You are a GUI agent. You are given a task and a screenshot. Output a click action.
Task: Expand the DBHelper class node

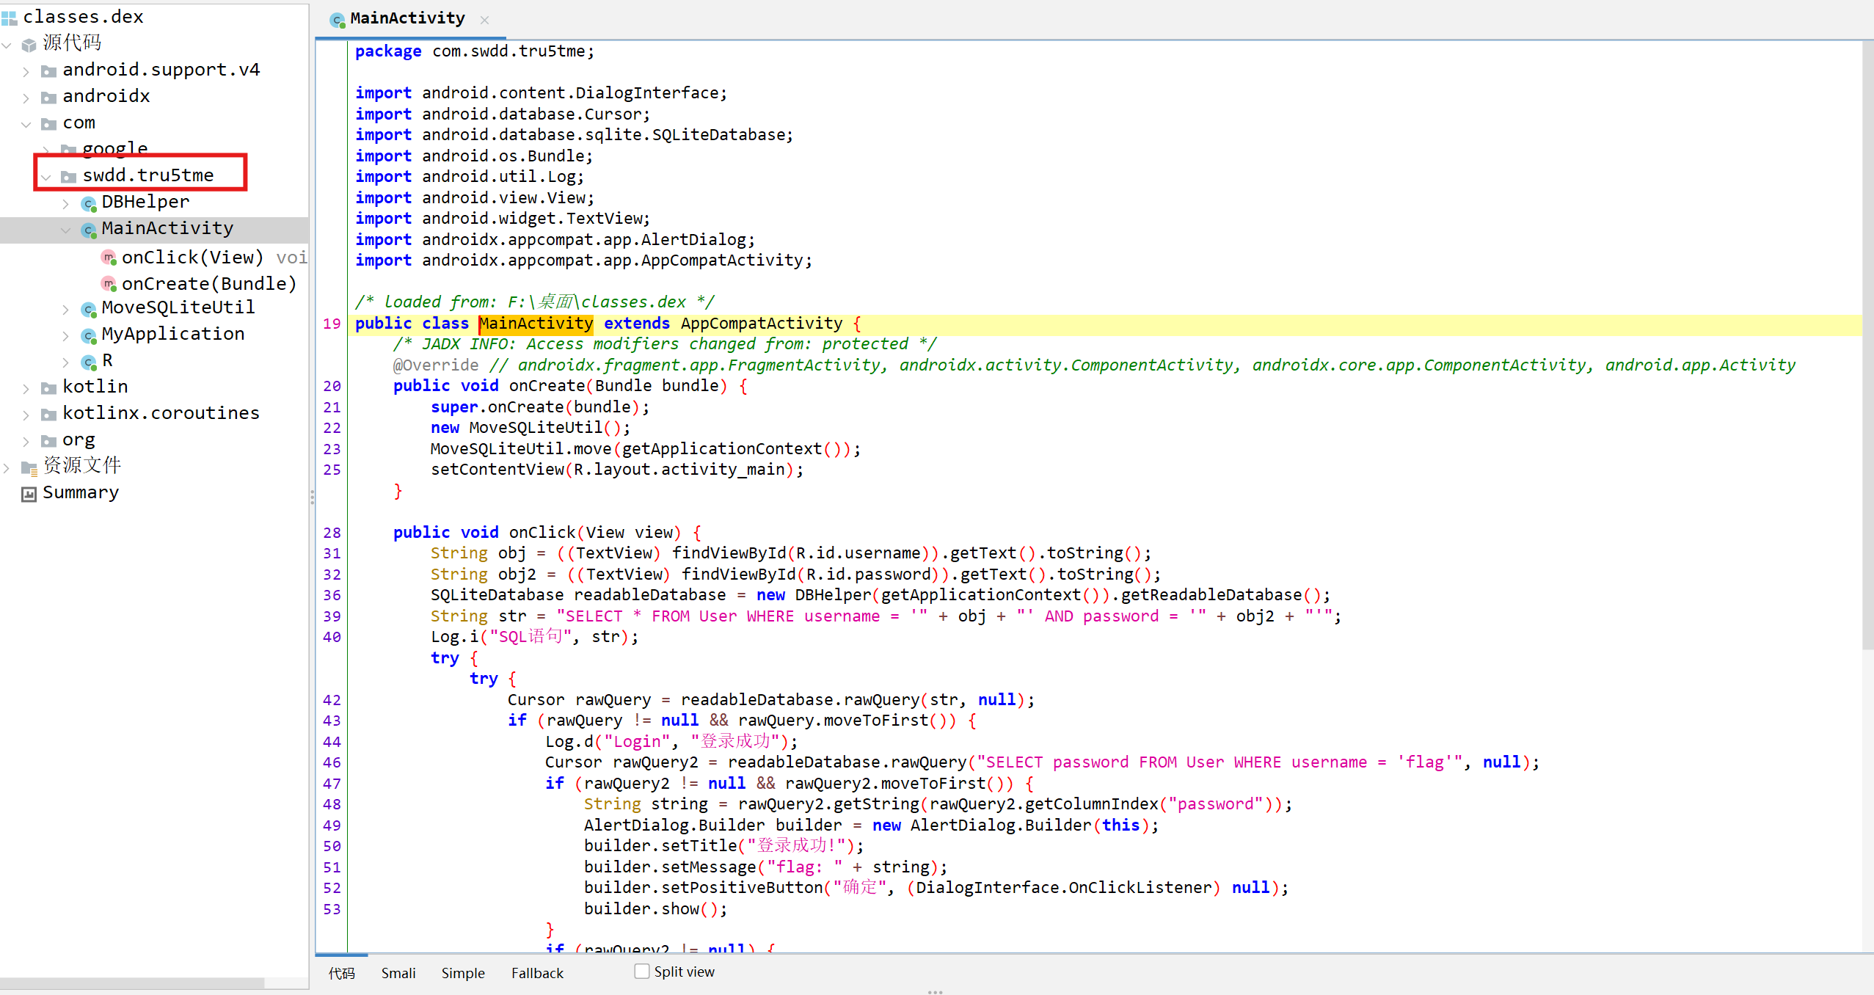pos(66,203)
